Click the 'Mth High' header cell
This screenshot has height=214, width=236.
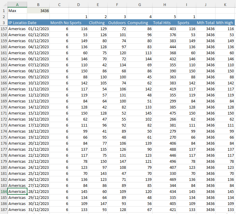click(x=225, y=23)
